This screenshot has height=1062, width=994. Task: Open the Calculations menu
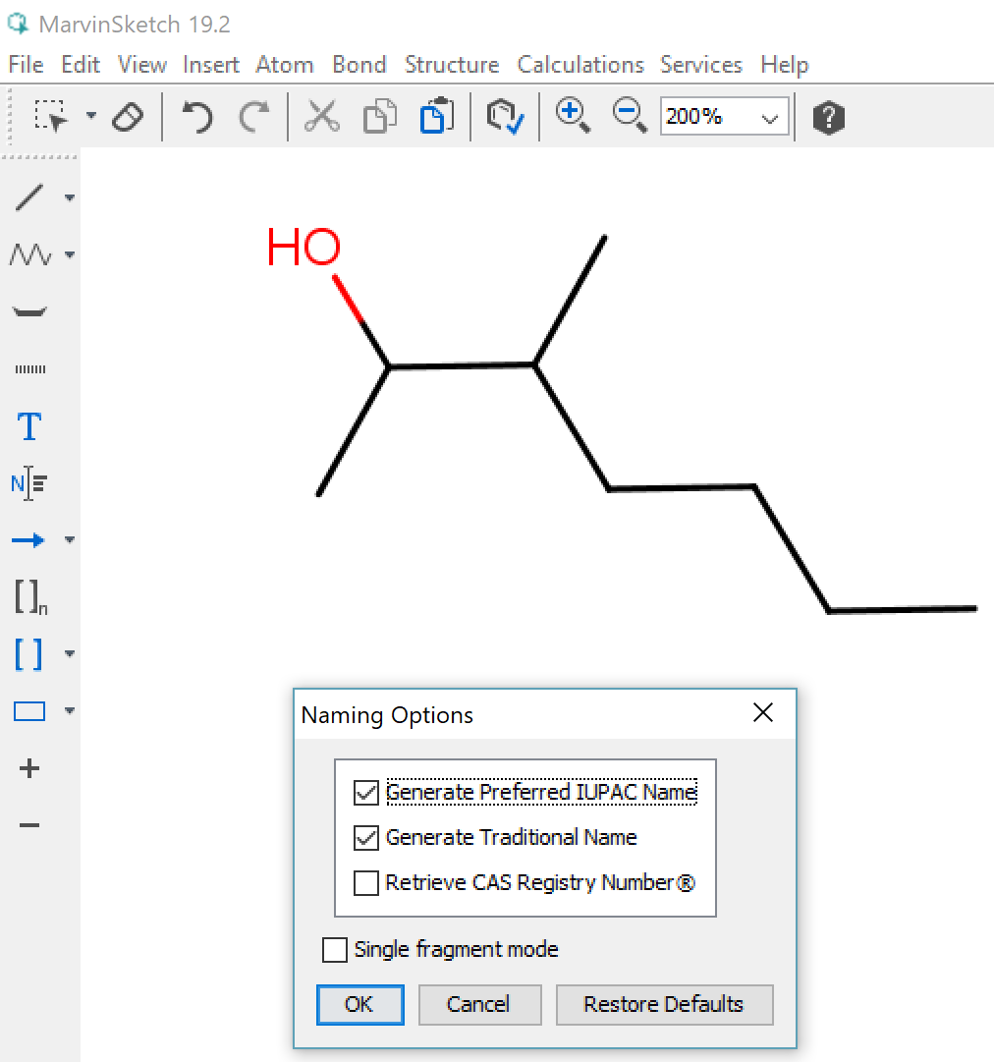(580, 65)
